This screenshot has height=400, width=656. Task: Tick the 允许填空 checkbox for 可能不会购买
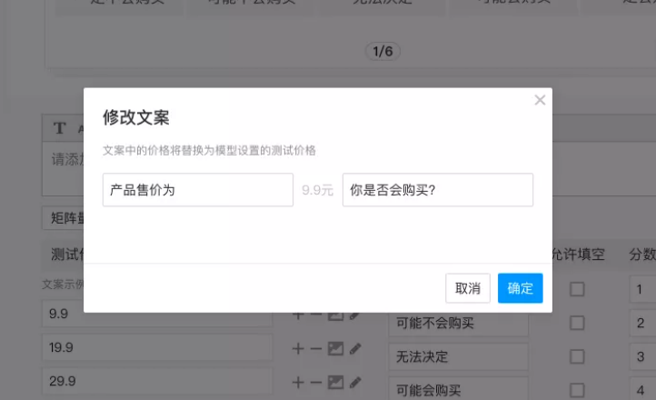577,323
